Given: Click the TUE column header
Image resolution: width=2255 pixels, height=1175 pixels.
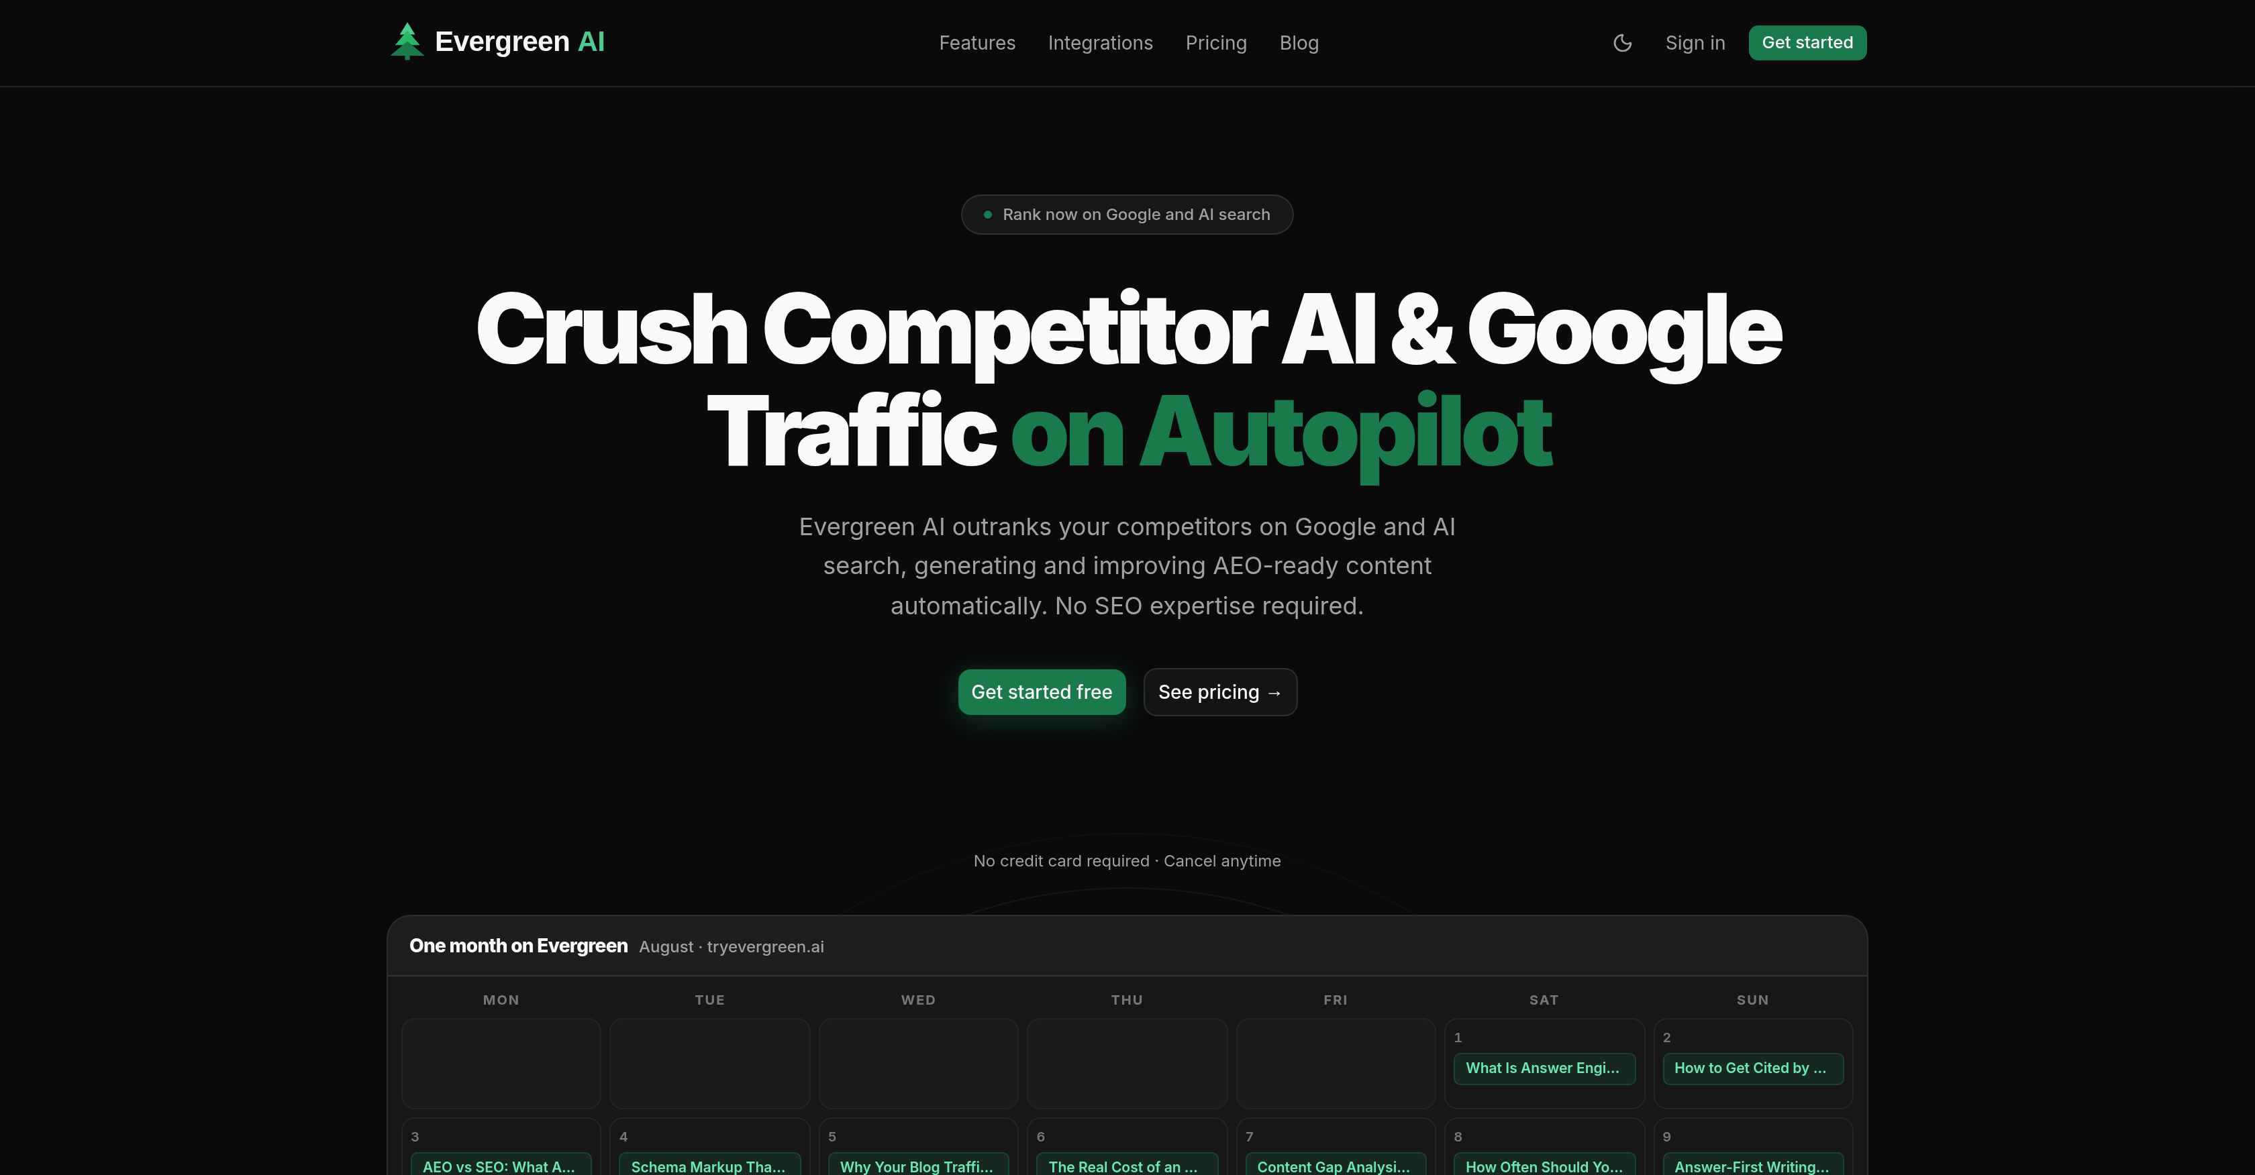Looking at the screenshot, I should click(x=709, y=1000).
